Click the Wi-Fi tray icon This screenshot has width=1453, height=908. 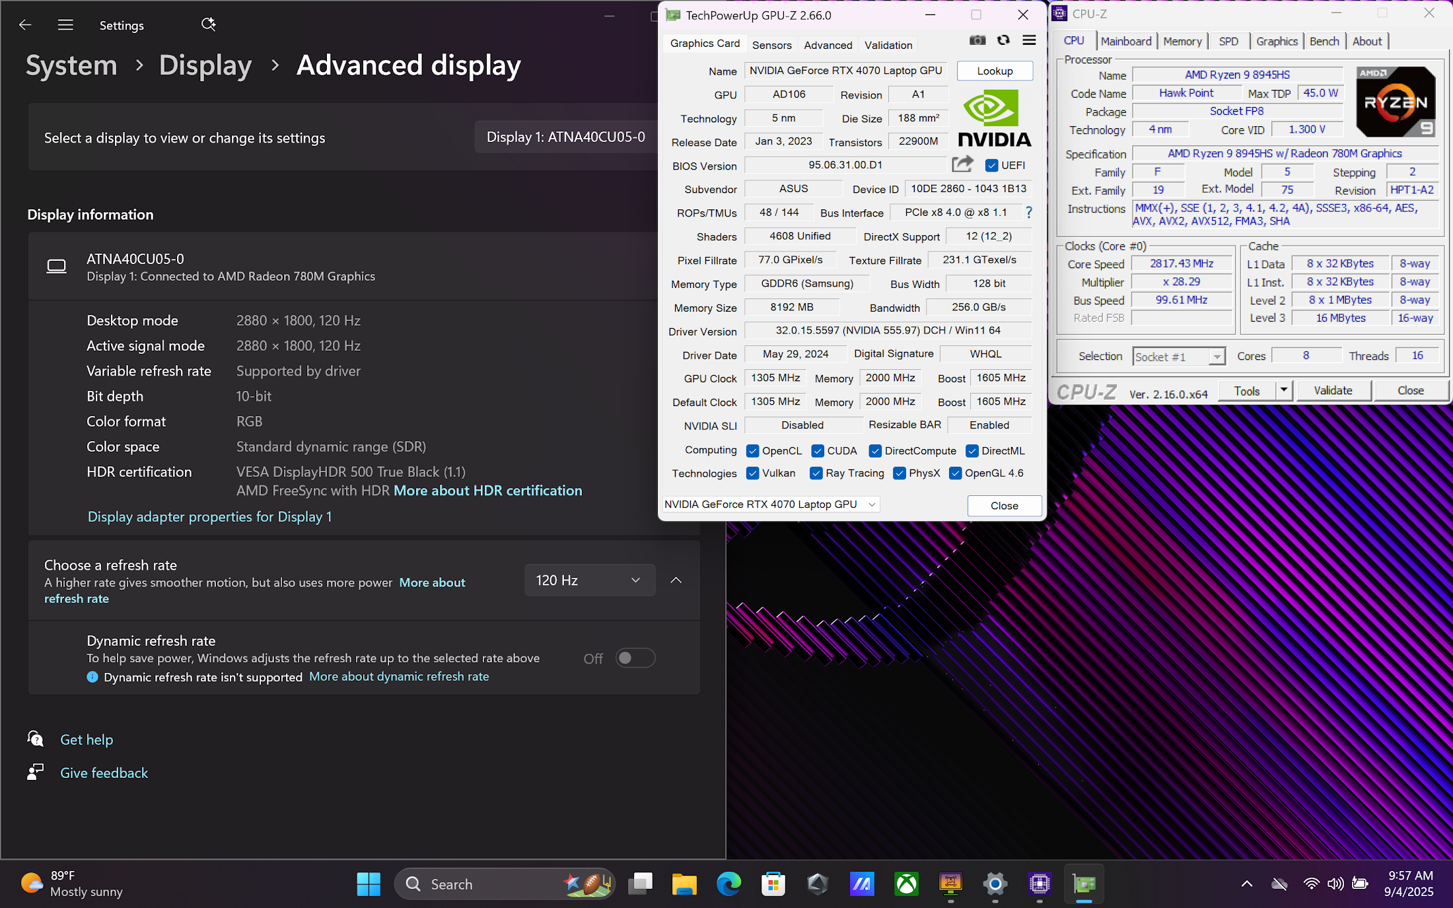click(x=1311, y=884)
